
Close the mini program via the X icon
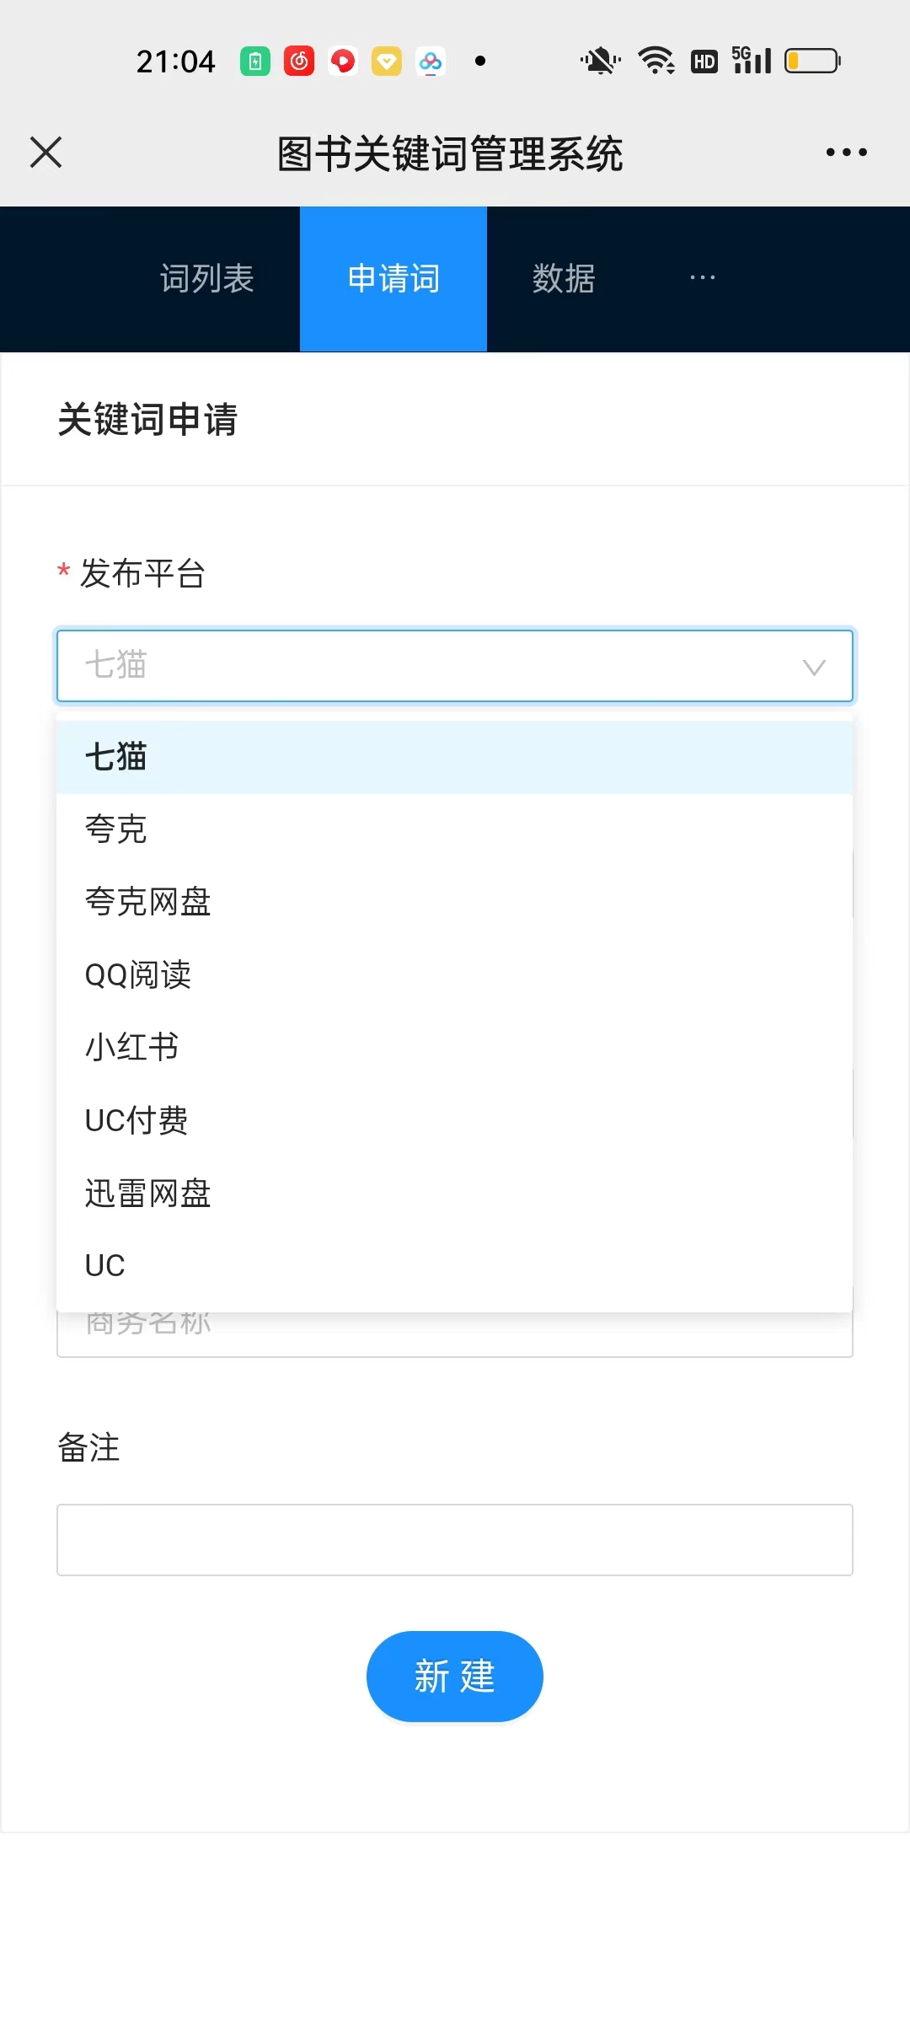45,152
